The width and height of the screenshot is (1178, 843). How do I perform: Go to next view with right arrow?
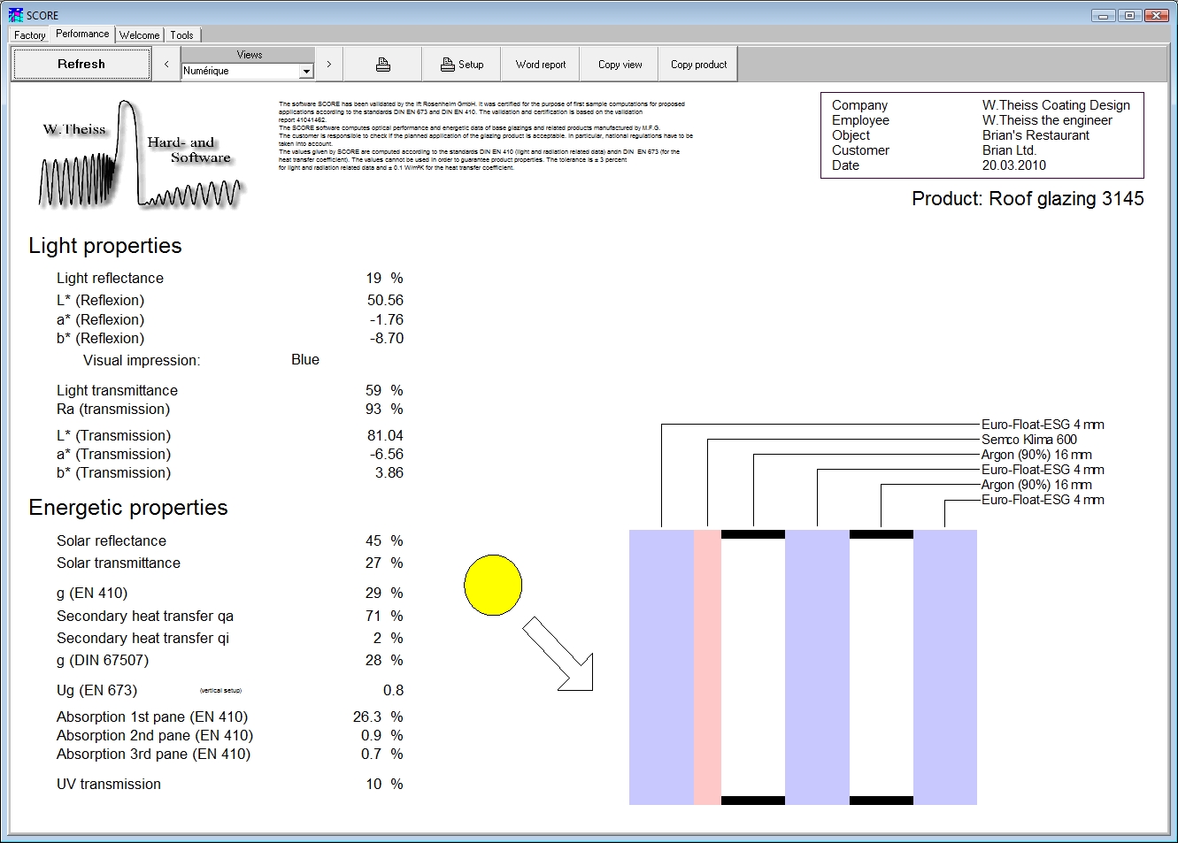coord(329,65)
